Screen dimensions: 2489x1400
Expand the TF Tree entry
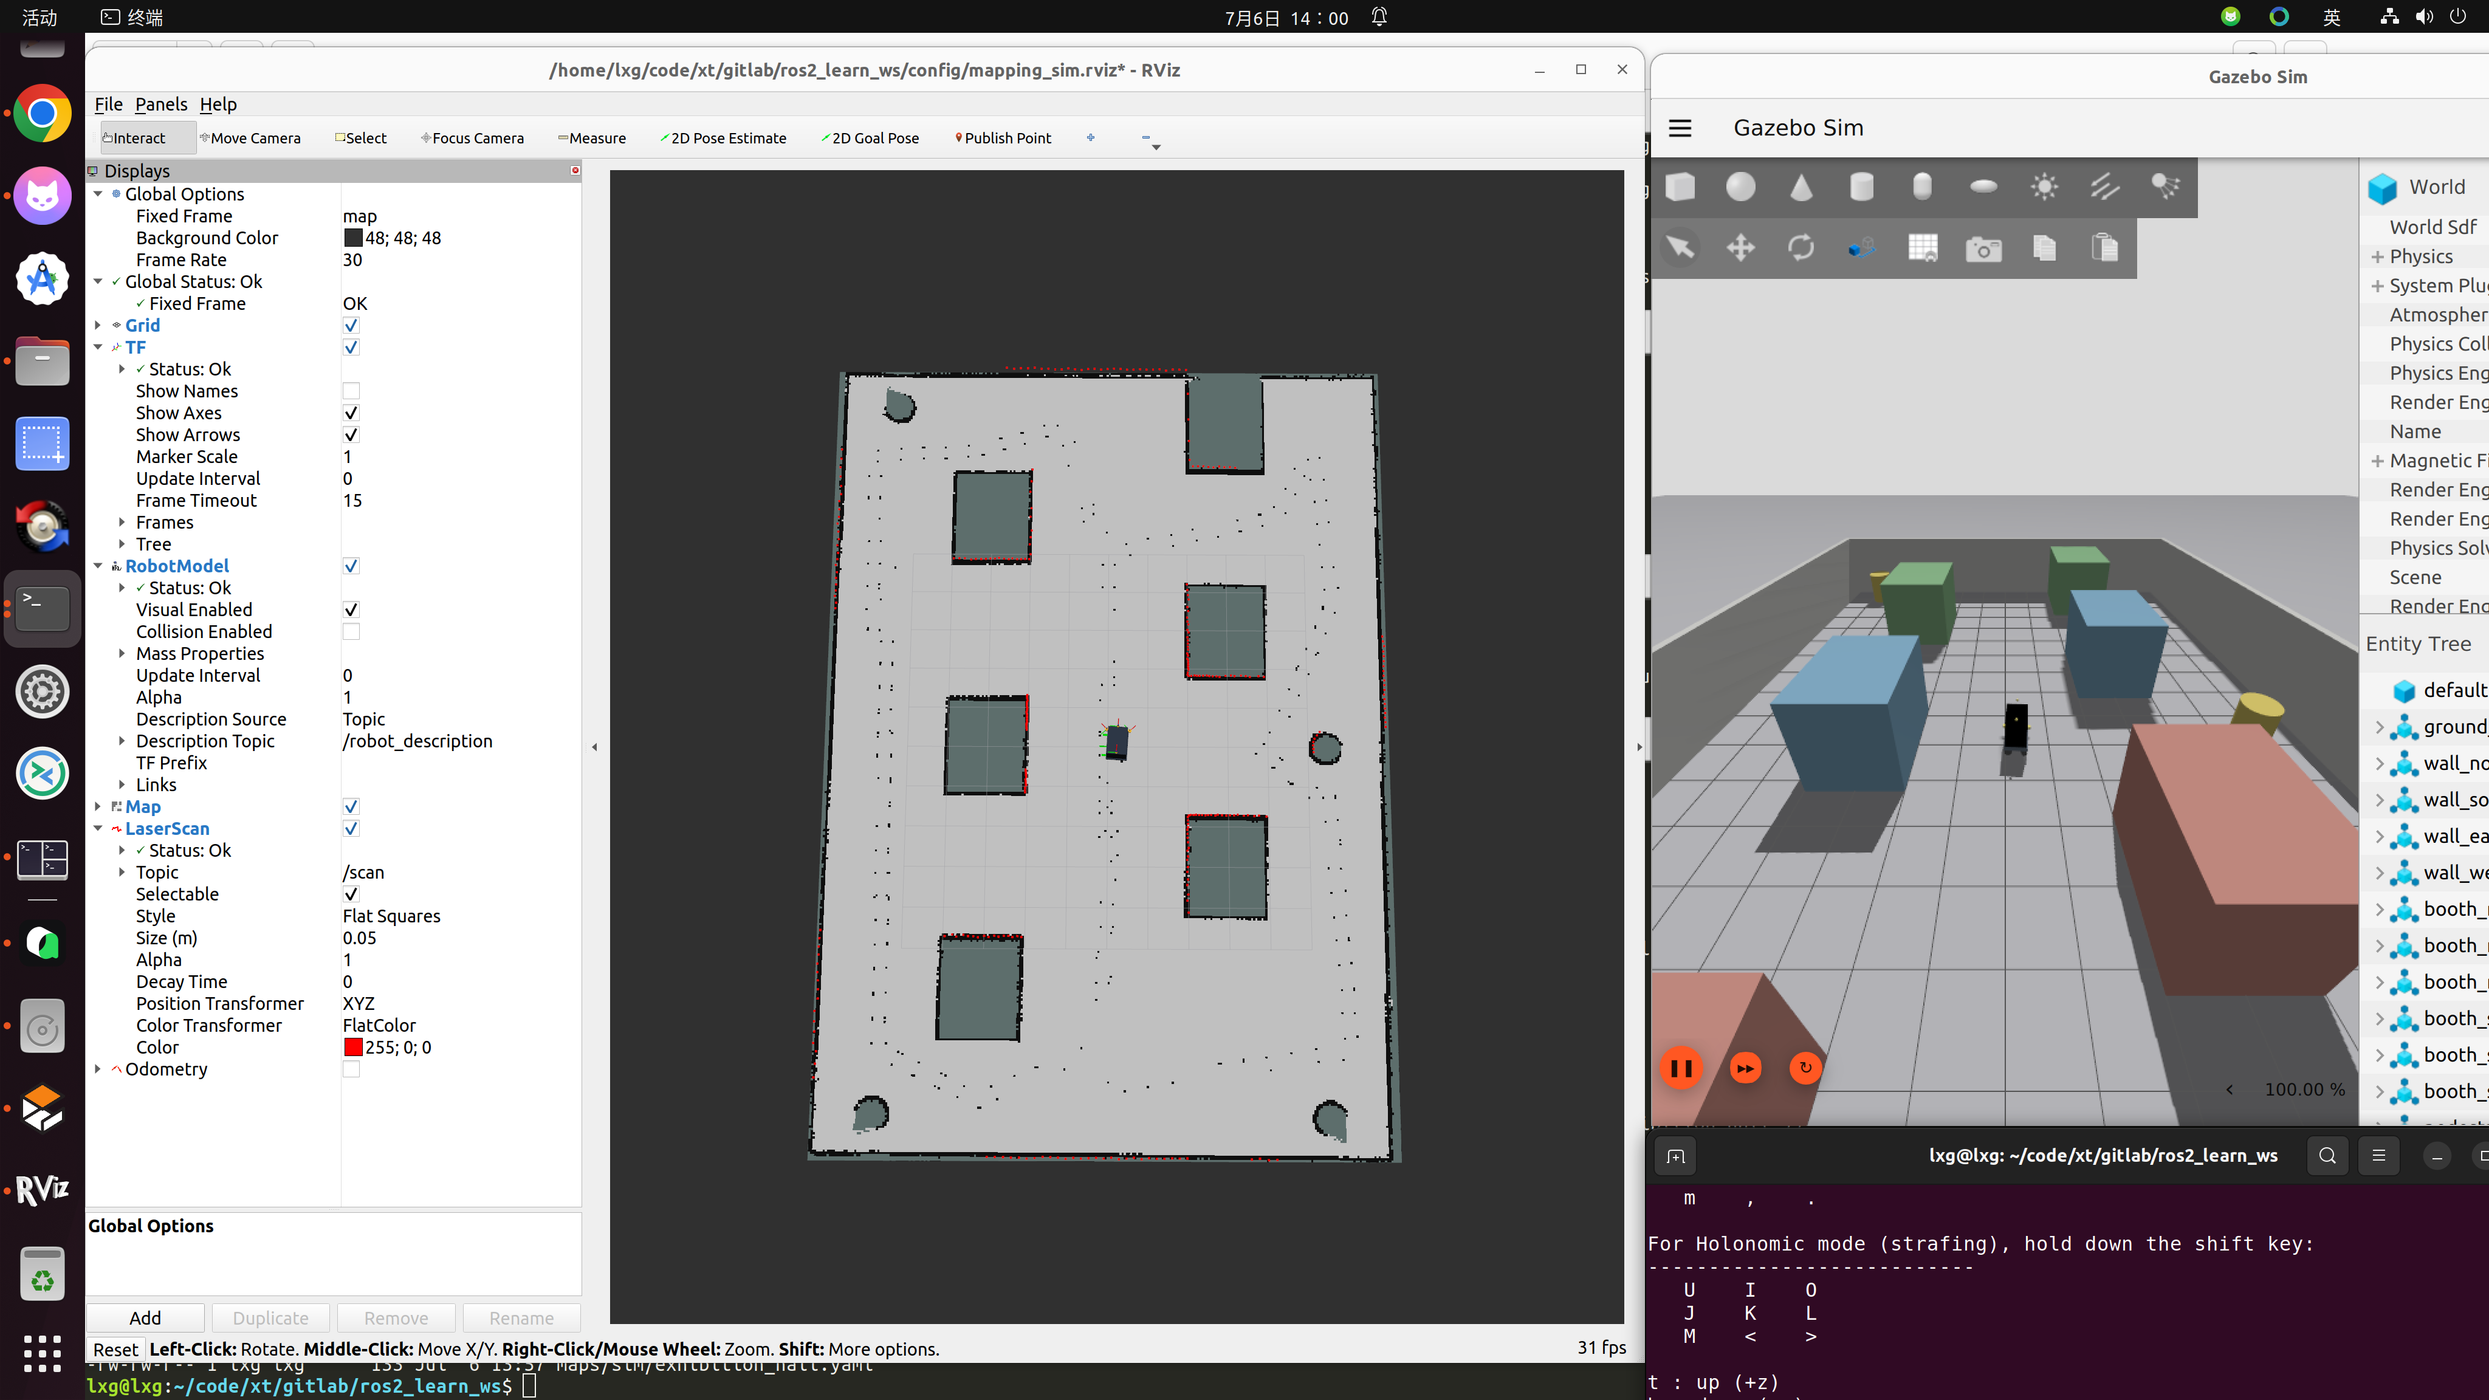coord(122,544)
